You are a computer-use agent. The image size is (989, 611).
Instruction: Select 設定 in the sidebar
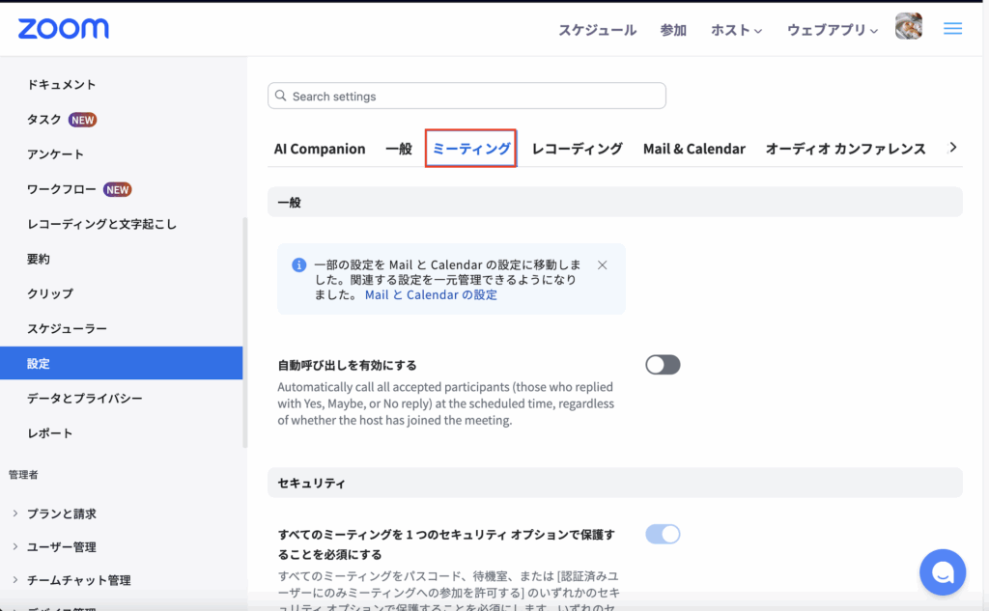click(121, 363)
